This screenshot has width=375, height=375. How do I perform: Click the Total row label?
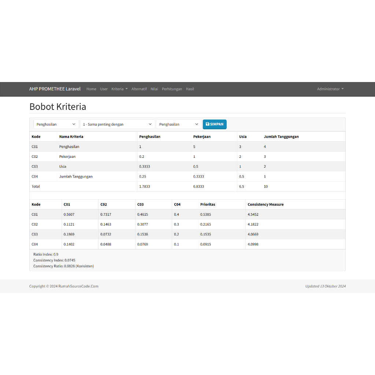point(36,186)
